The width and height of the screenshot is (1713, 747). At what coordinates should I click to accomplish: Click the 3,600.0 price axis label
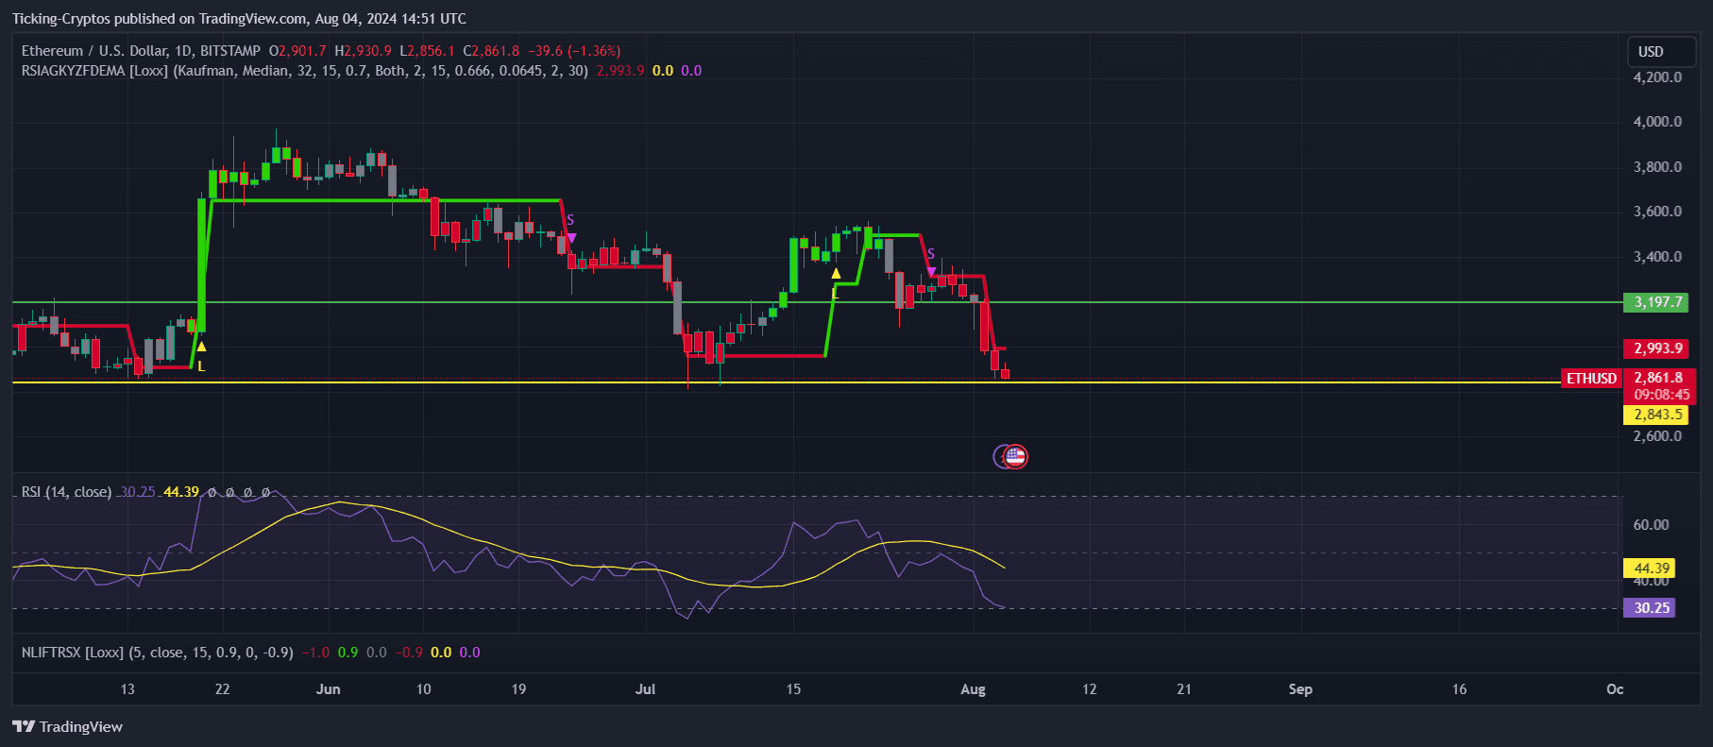(1657, 212)
